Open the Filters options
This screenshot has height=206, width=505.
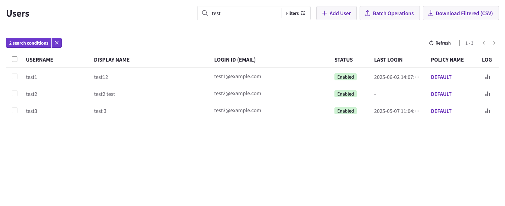pyautogui.click(x=296, y=13)
